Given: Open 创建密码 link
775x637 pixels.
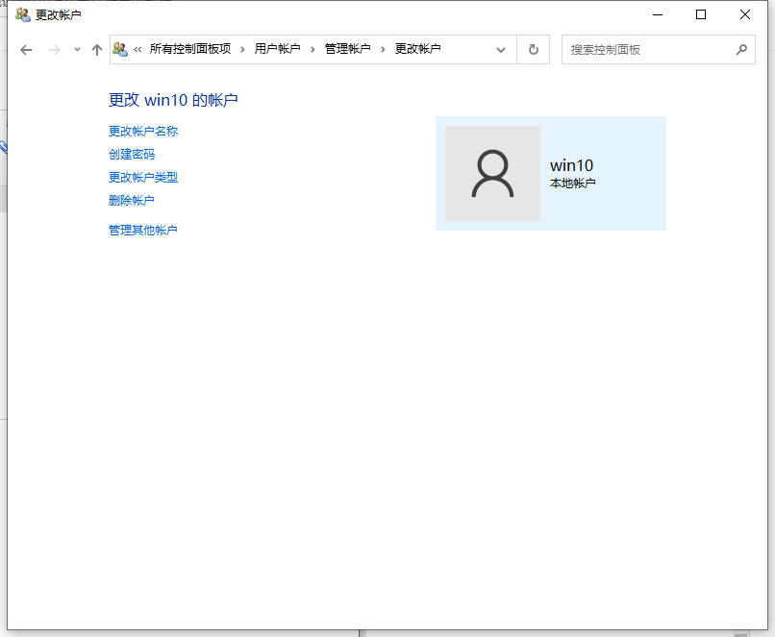Looking at the screenshot, I should point(130,154).
